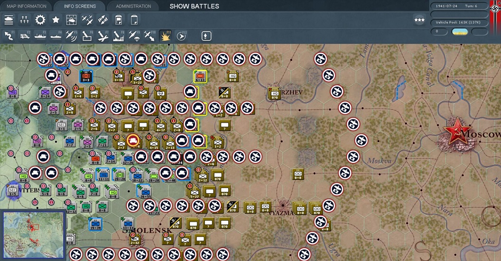This screenshot has height=261, width=501.
Task: Select F2 rail mode icon
Action: pyautogui.click(x=25, y=36)
